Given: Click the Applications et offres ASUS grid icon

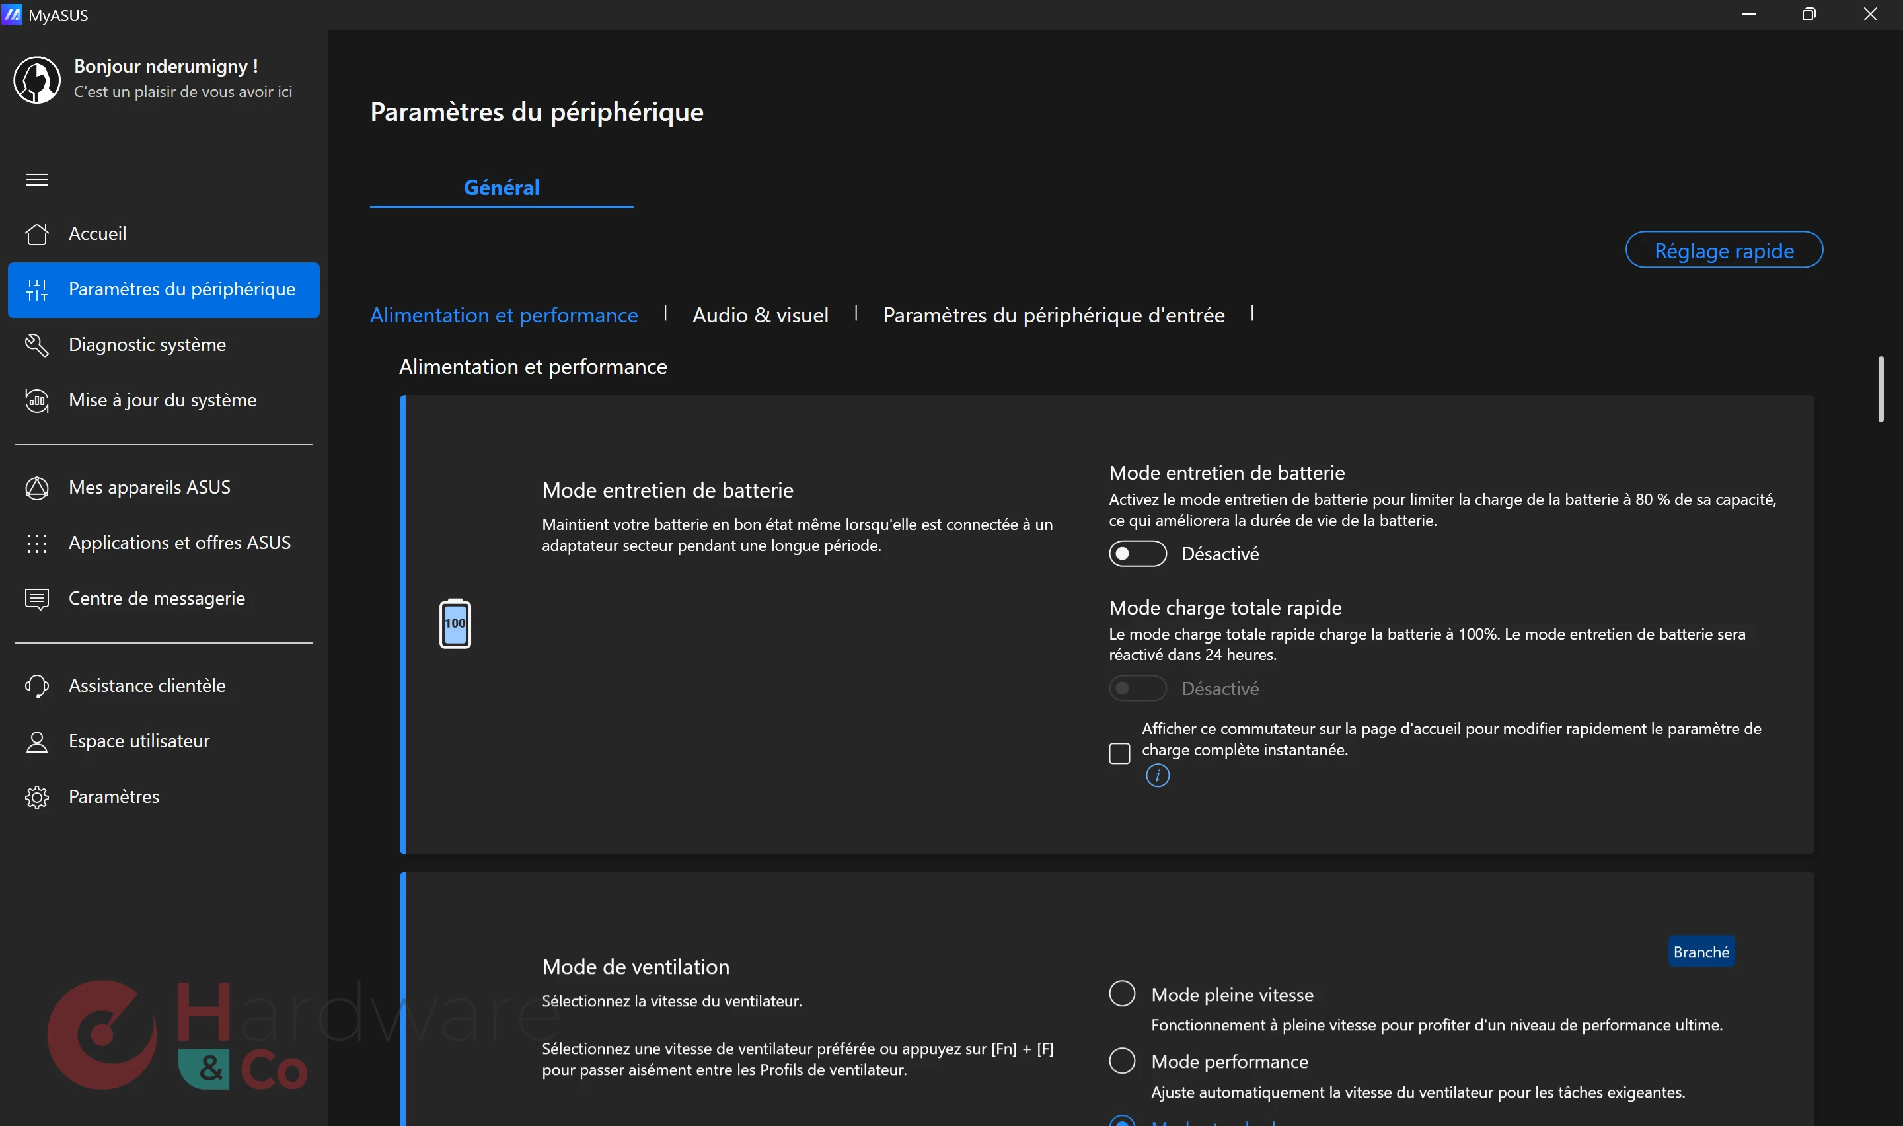Looking at the screenshot, I should [x=36, y=543].
